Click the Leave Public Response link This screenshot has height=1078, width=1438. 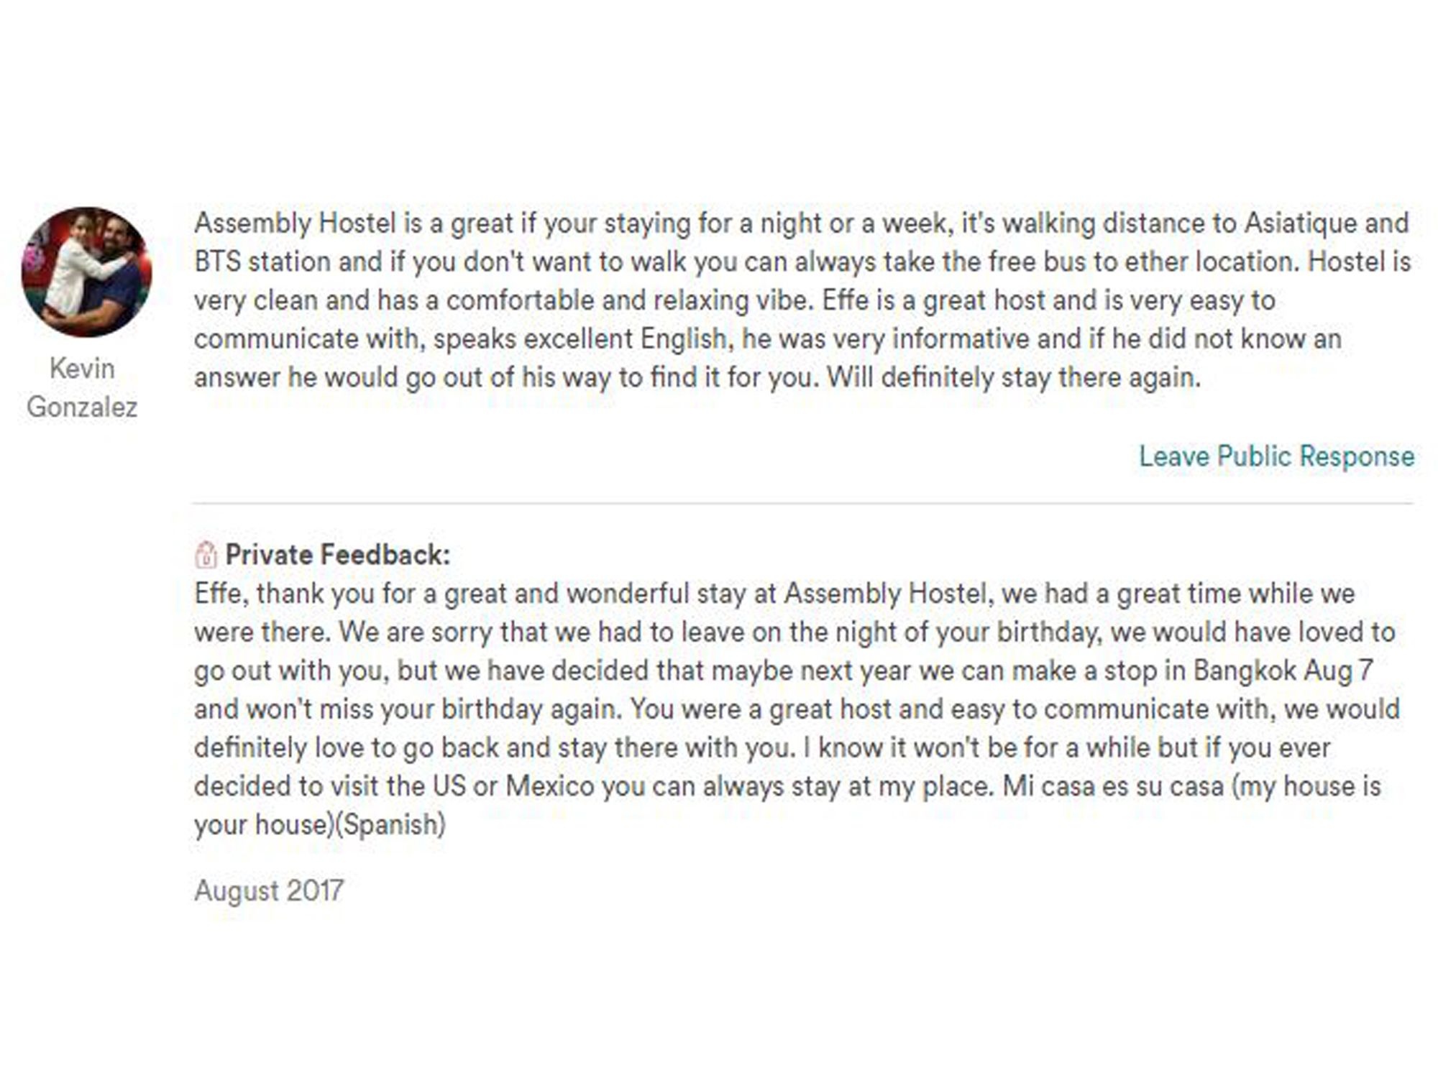click(x=1276, y=456)
